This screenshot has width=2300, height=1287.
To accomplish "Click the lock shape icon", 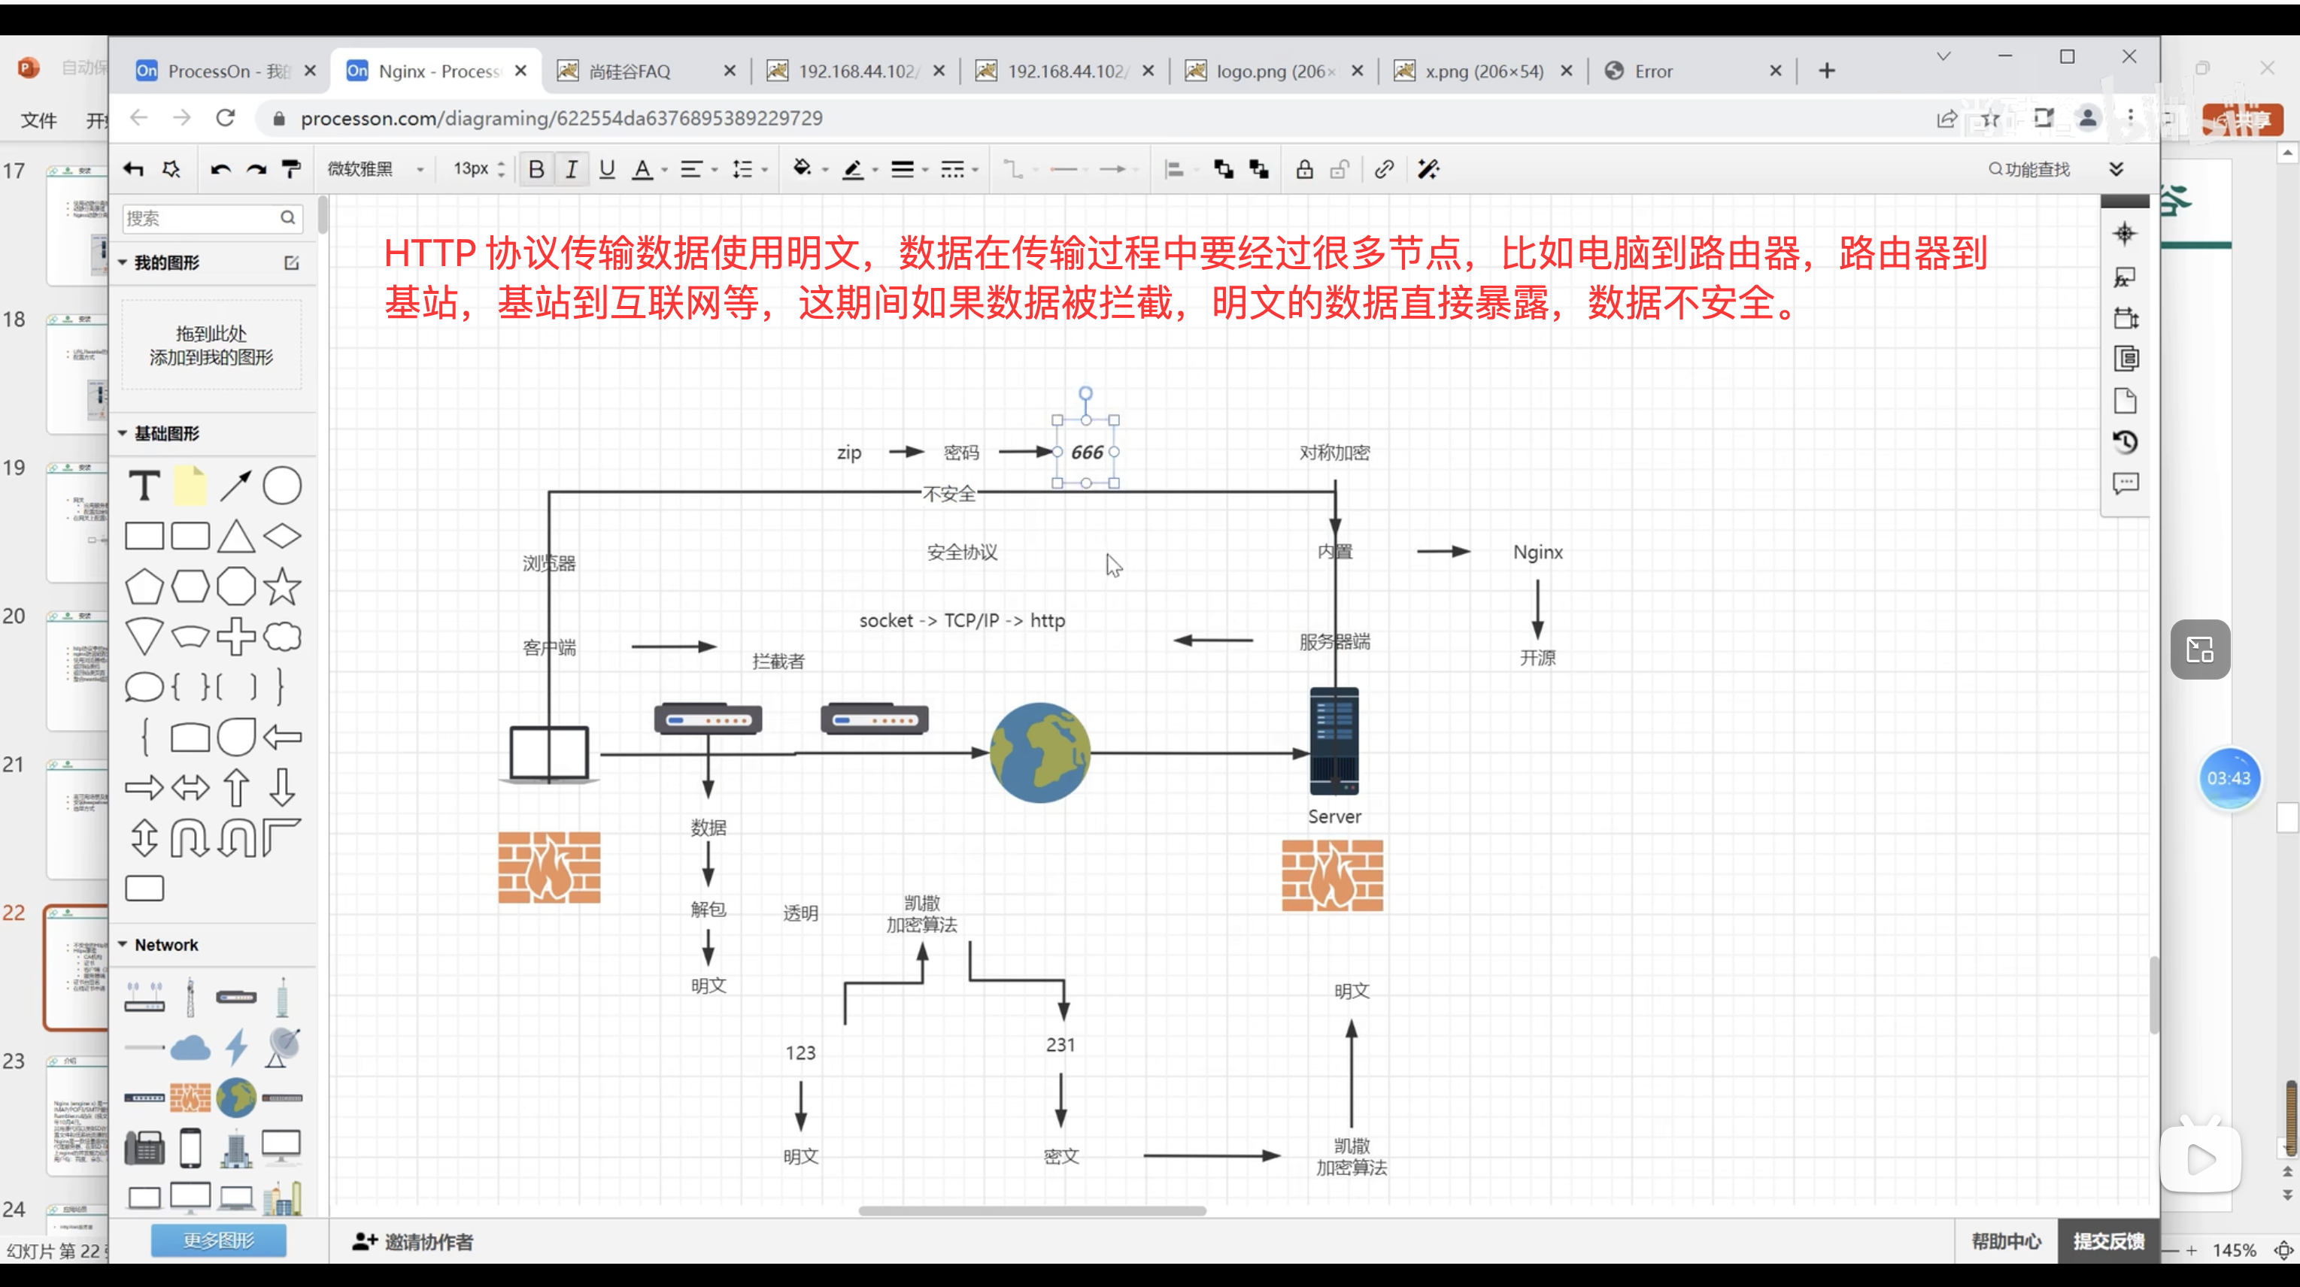I will pyautogui.click(x=1304, y=168).
